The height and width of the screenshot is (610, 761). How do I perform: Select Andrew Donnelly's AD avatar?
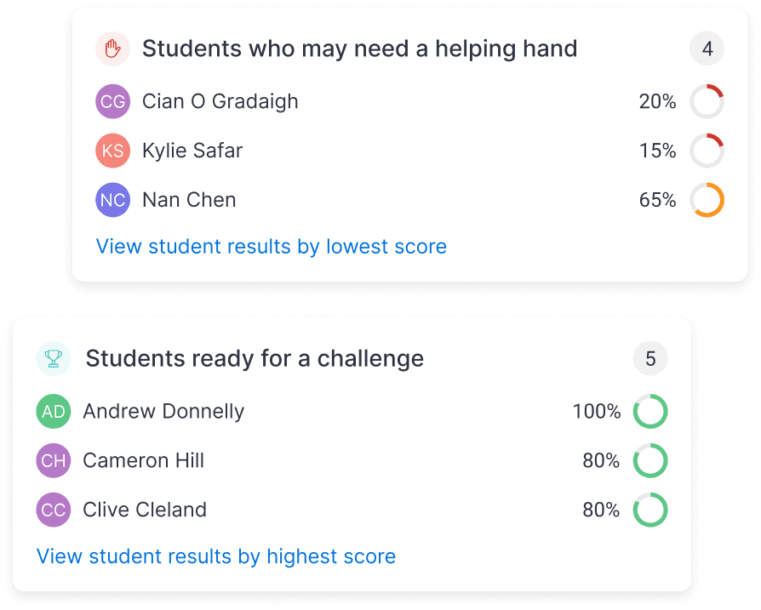[x=54, y=411]
